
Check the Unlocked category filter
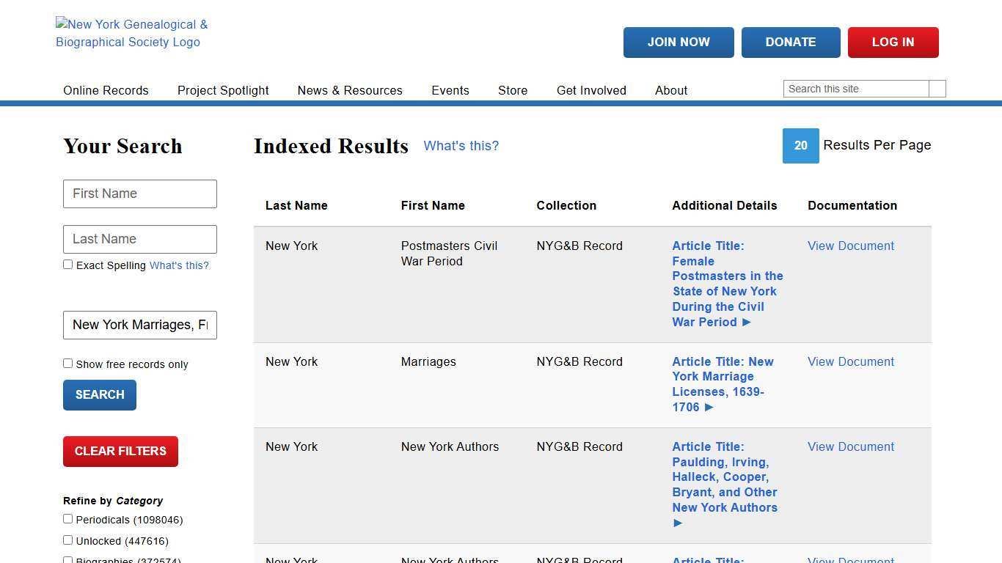coord(67,540)
